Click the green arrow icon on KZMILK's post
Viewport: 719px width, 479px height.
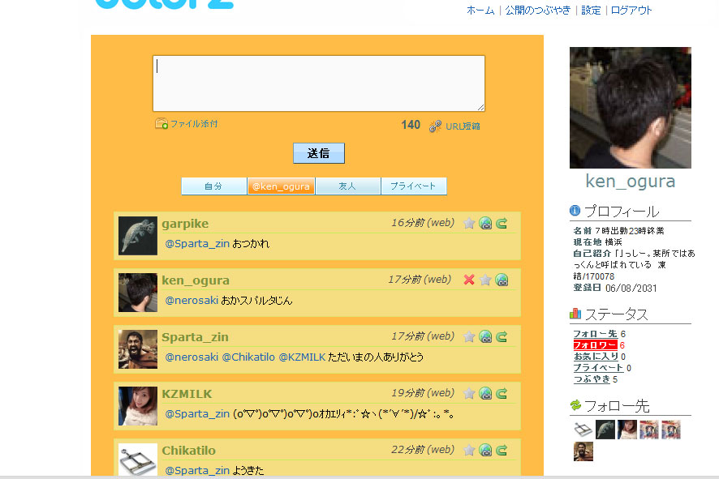[502, 394]
